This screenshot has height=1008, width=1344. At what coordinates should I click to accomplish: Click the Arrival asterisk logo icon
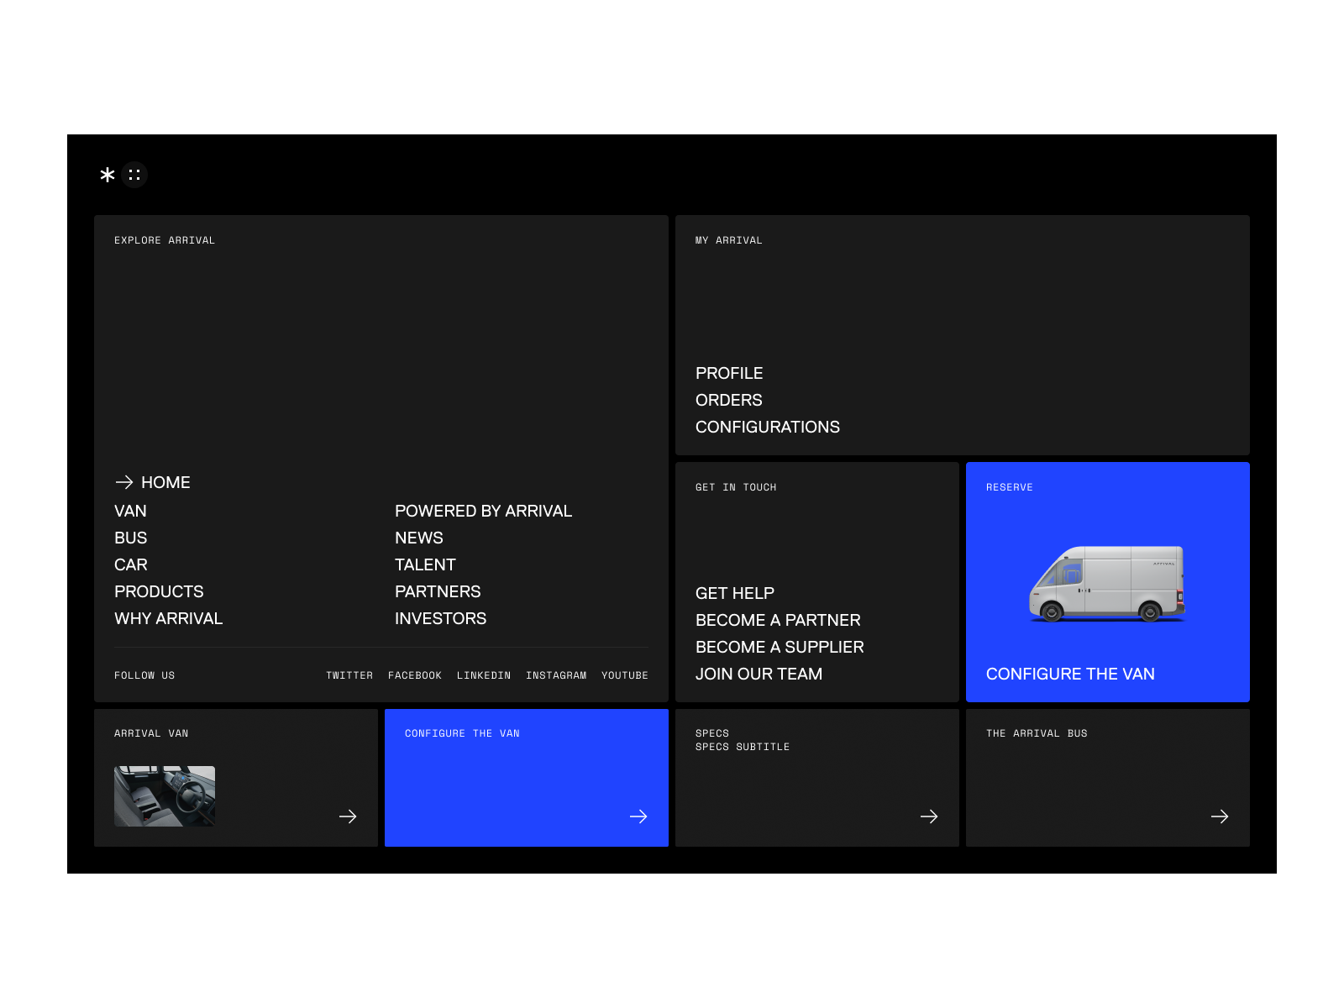[108, 175]
